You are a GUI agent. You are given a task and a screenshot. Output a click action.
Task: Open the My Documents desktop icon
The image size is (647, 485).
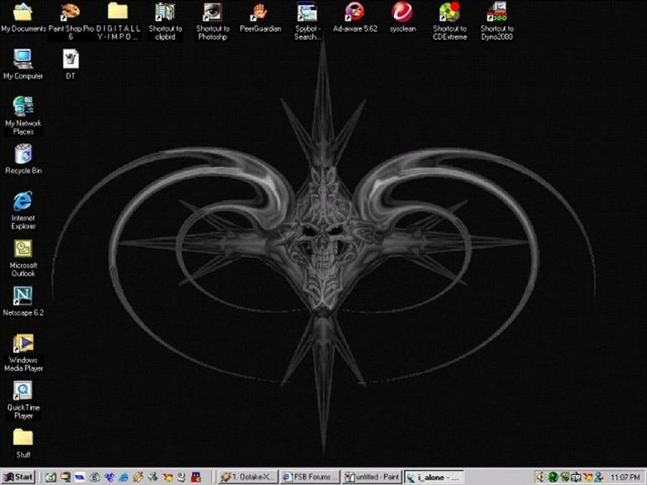(x=23, y=18)
